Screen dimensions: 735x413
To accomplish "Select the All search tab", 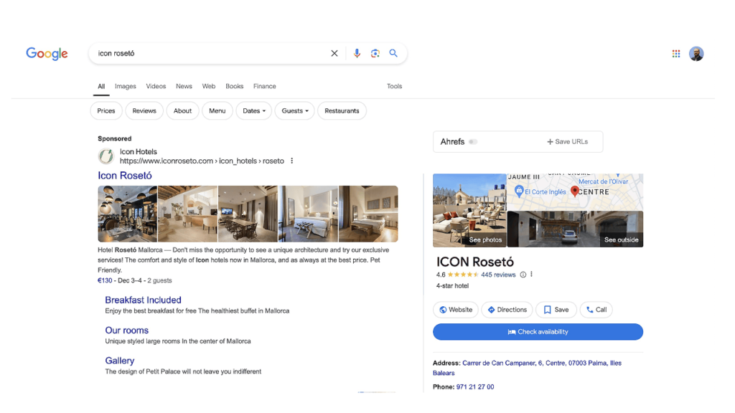I will pos(101,86).
